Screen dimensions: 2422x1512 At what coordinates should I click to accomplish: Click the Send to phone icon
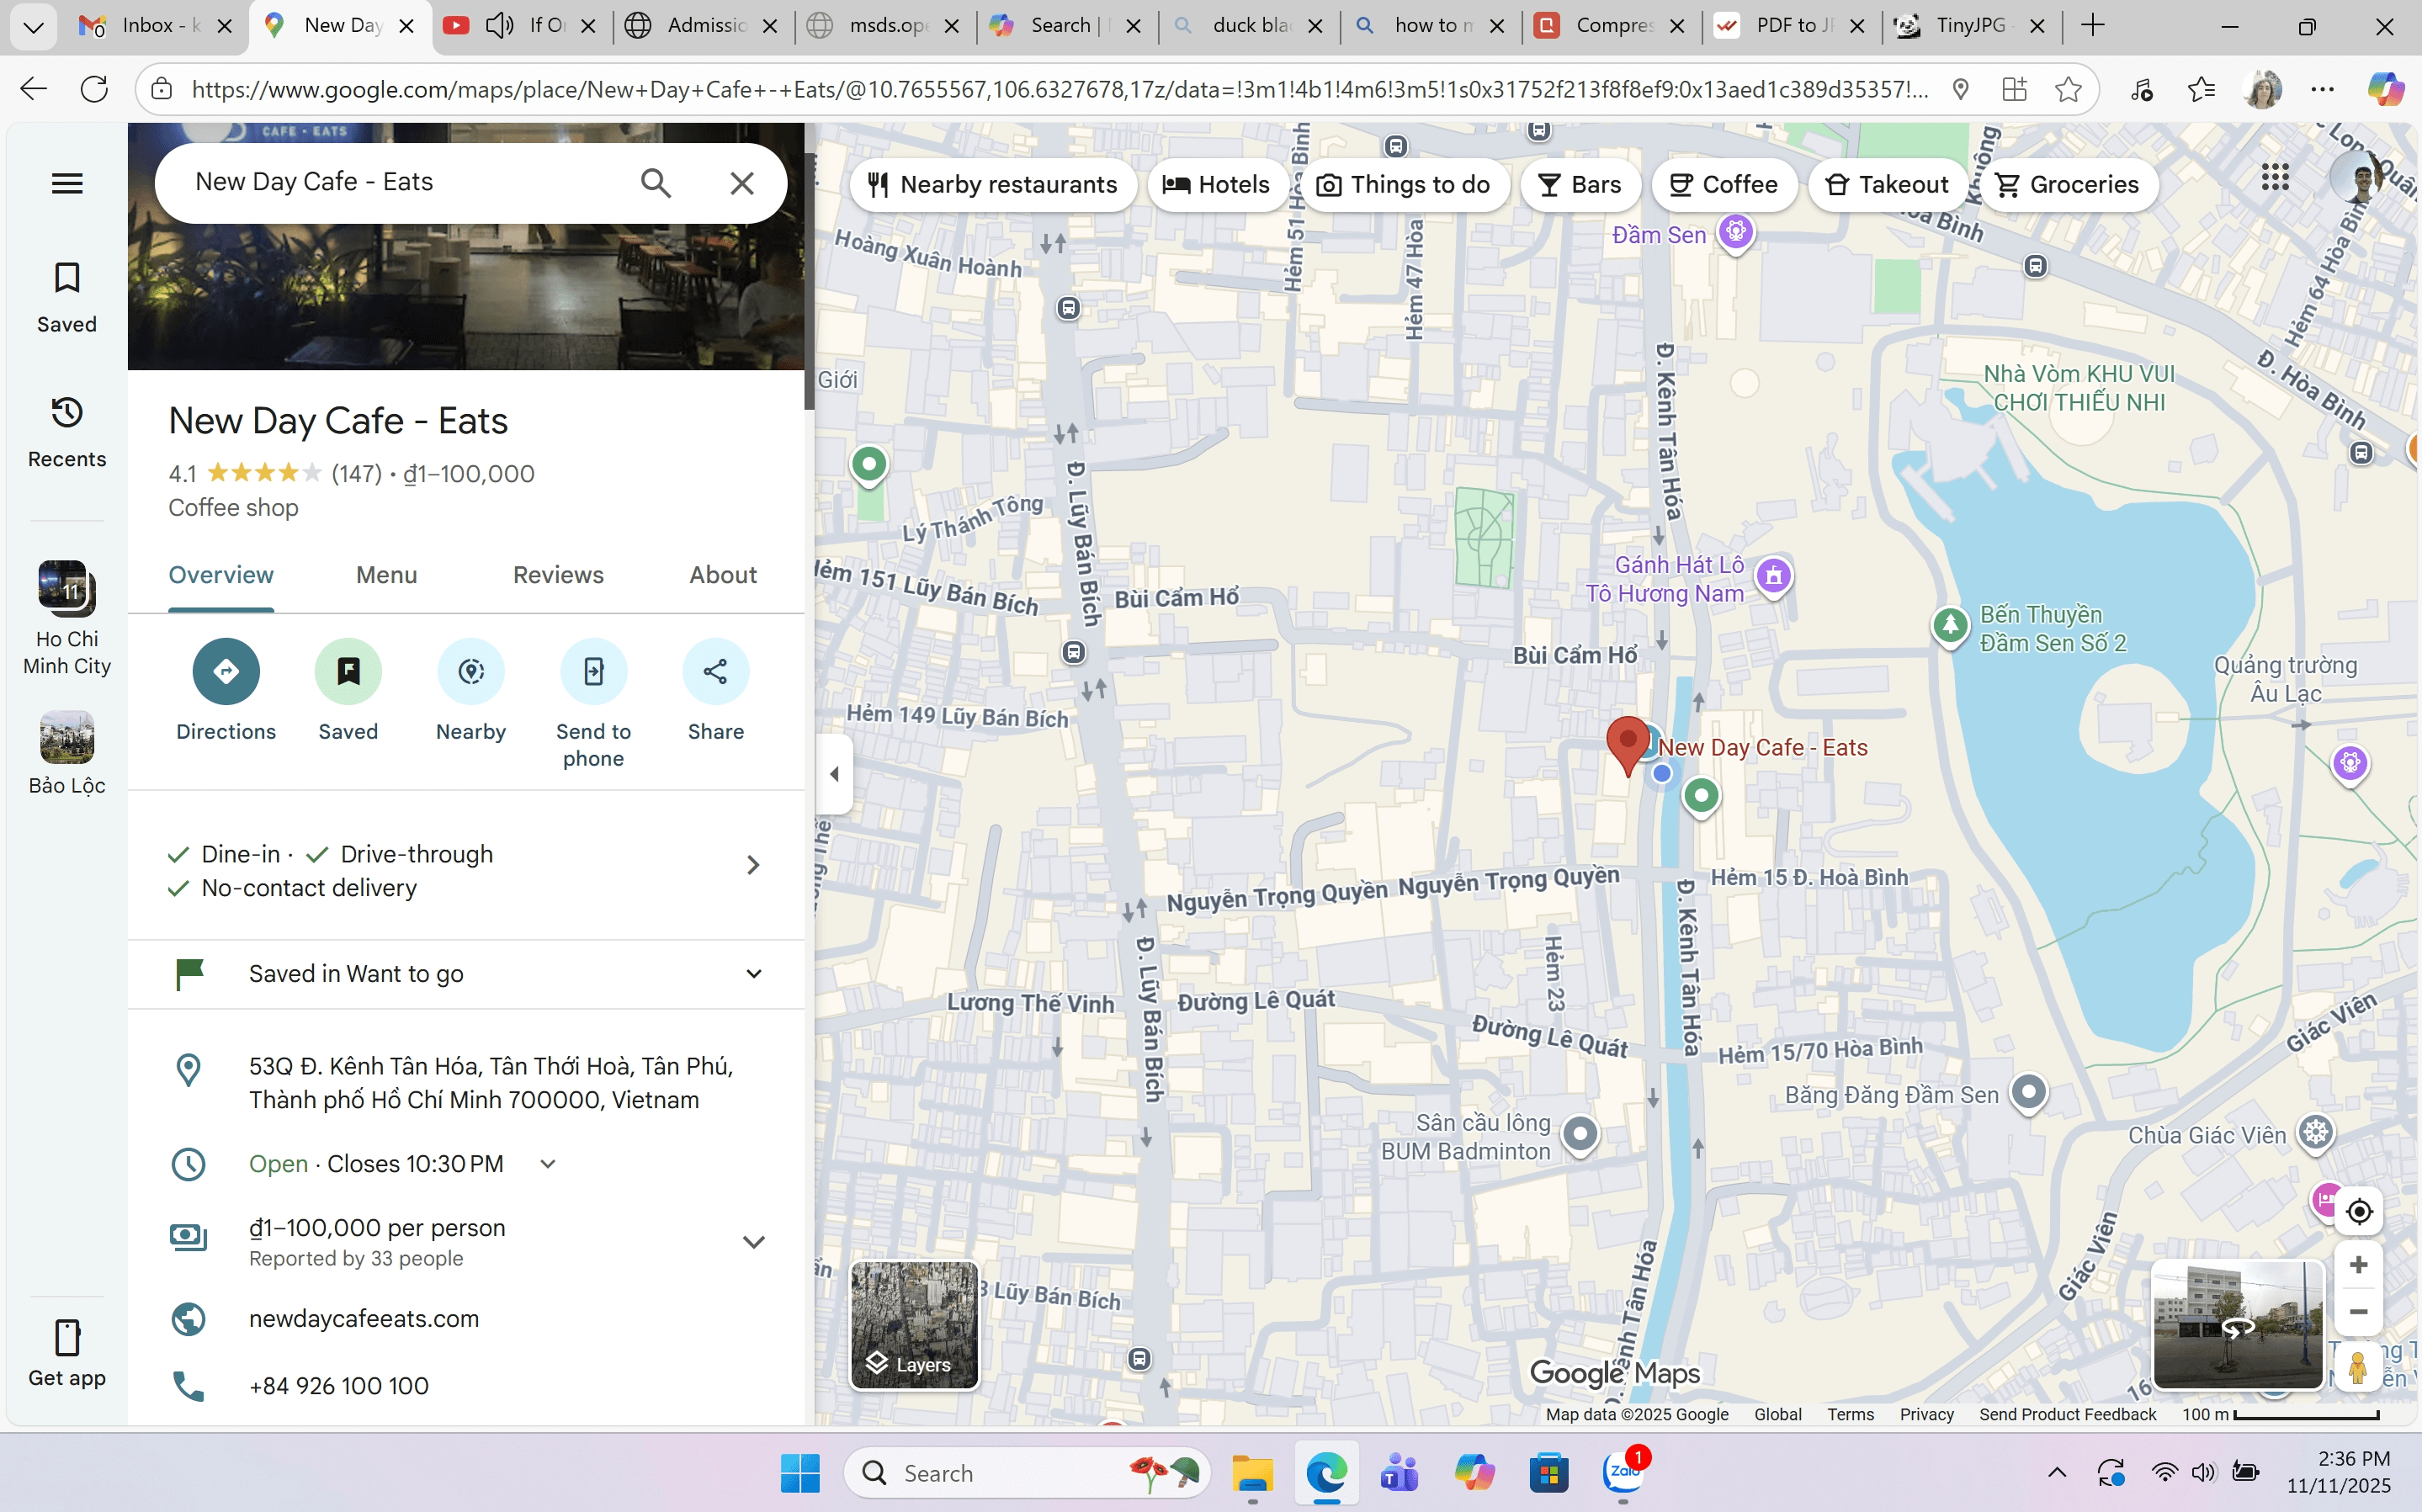coord(593,671)
